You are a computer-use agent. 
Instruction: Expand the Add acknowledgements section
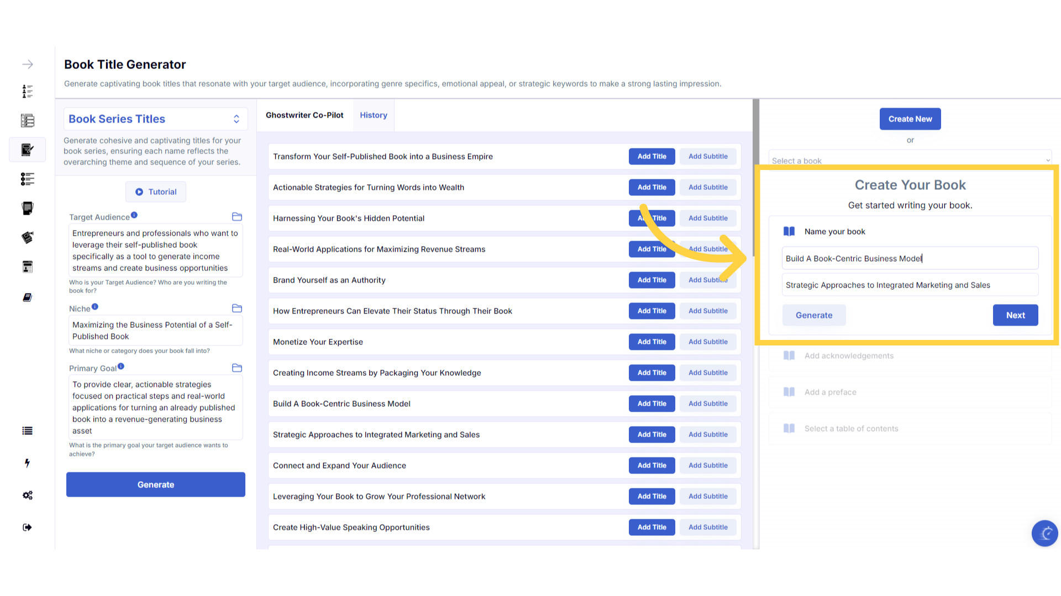[848, 356]
